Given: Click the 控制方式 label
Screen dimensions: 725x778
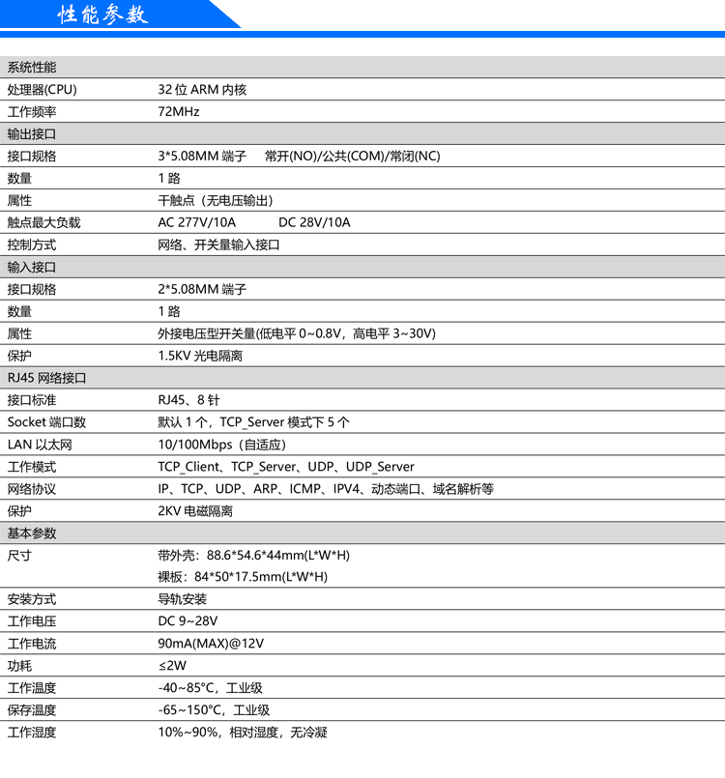Looking at the screenshot, I should tap(32, 245).
